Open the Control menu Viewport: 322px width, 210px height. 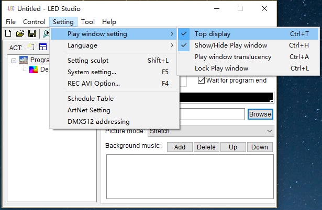(x=34, y=22)
